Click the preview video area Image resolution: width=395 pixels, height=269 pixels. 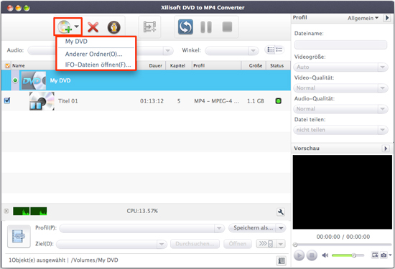click(x=342, y=192)
